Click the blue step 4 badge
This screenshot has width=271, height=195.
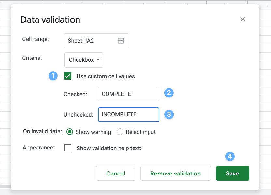[x=230, y=156]
